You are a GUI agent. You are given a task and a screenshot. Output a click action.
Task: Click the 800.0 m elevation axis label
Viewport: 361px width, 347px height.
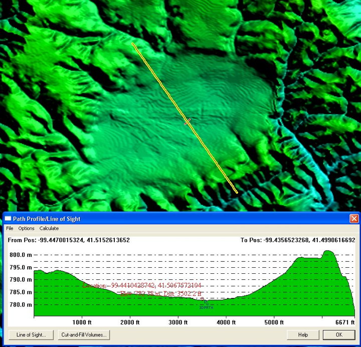[x=20, y=255]
